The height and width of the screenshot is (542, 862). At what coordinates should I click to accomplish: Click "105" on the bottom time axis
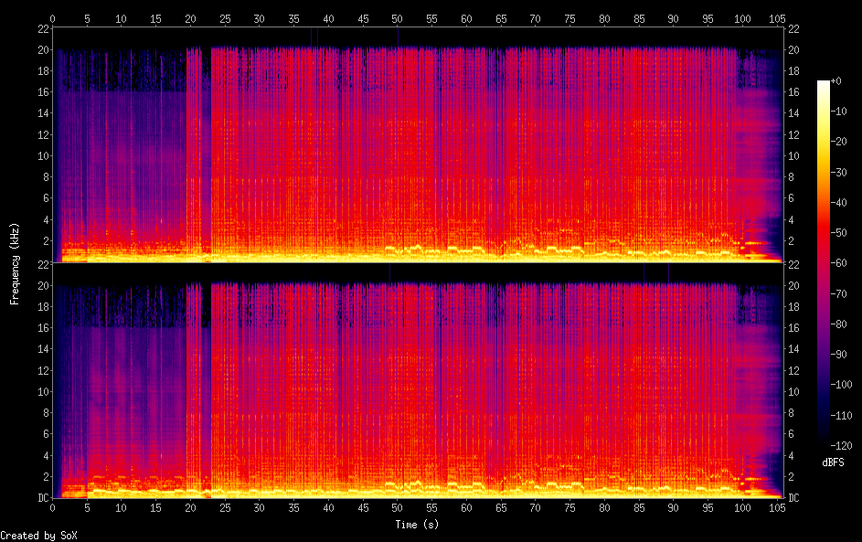click(x=777, y=508)
